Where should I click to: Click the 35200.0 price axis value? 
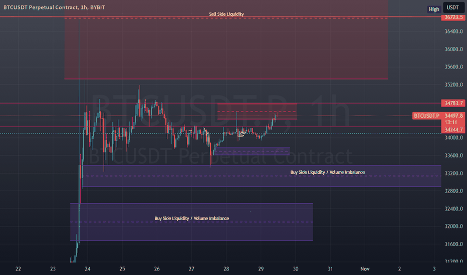tap(453, 84)
